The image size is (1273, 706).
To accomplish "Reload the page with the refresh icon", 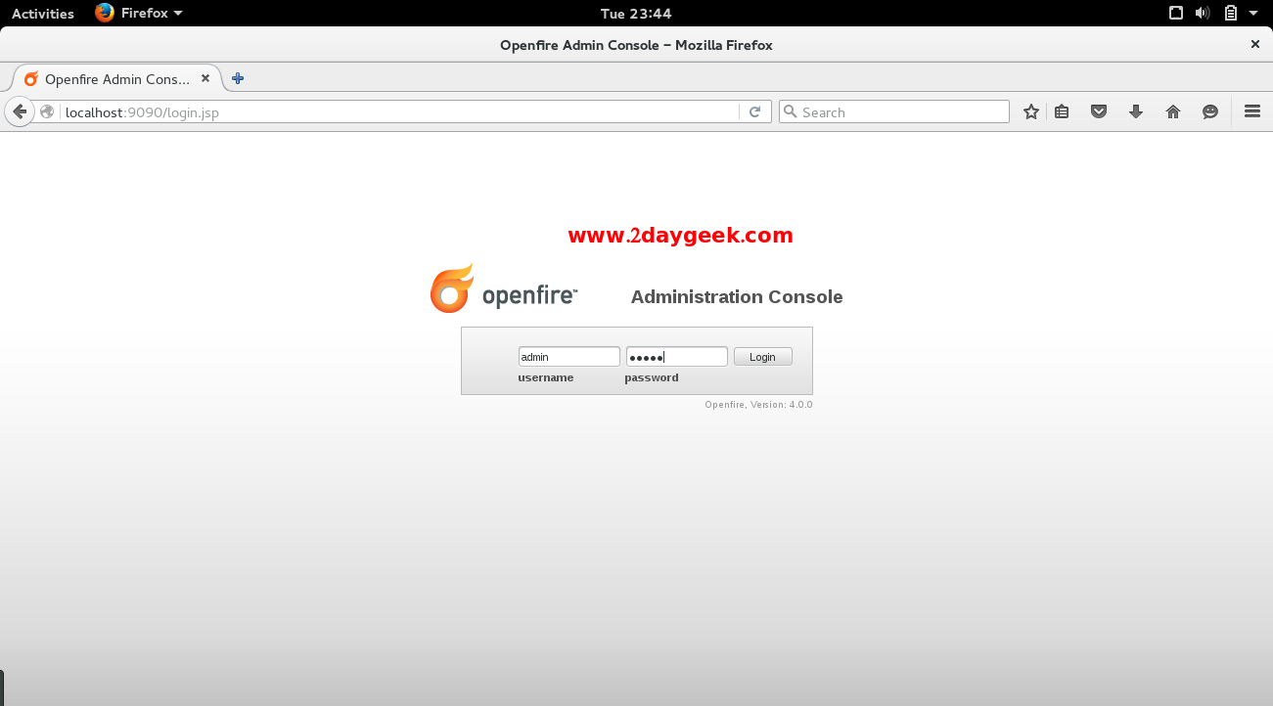I will (754, 111).
